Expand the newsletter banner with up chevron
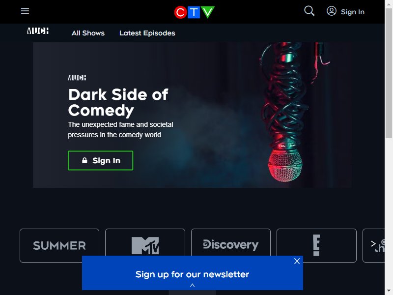 coord(192,285)
